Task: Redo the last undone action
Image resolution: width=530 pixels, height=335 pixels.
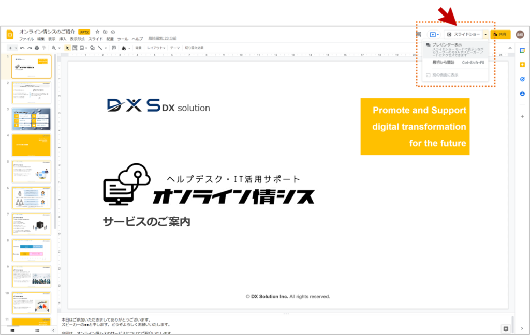Action: 30,48
